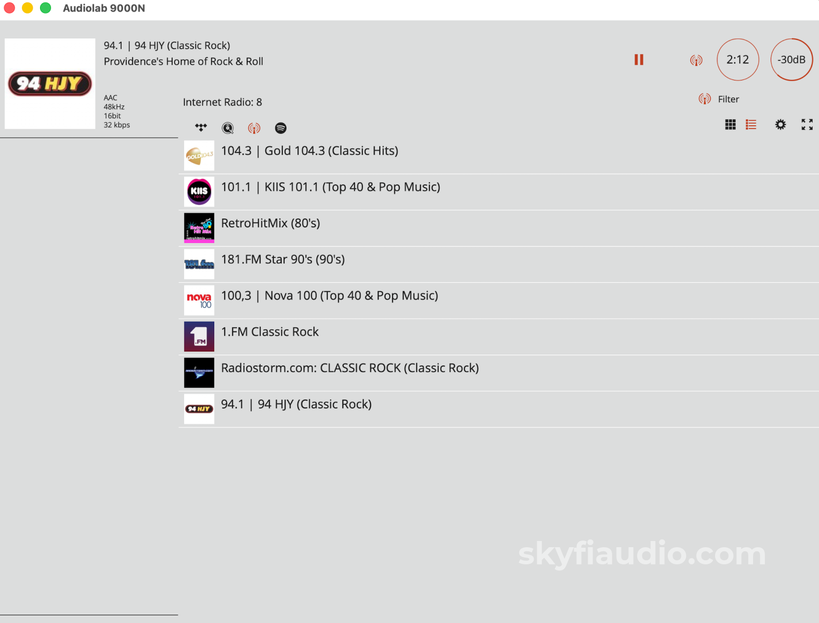Play Gold 104.3 Classic Hits station
The image size is (819, 623).
click(x=499, y=156)
